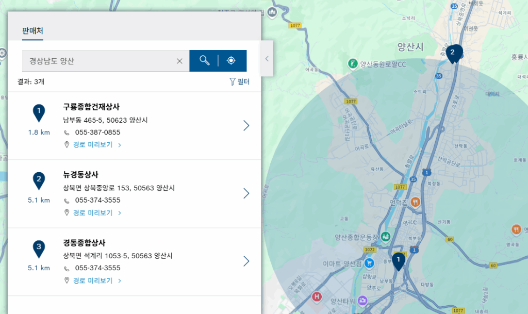Open details chevron for 구룡종합건재상사
Image resolution: width=528 pixels, height=314 pixels.
click(246, 125)
